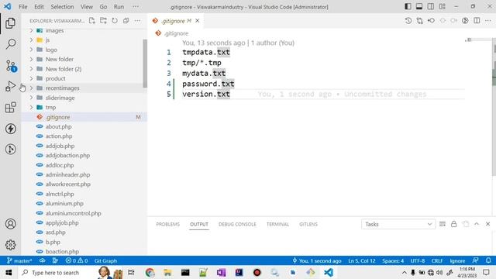Viewport: 496px width, 279px height.
Task: Open the Explorer view in activity bar
Action: click(x=10, y=23)
